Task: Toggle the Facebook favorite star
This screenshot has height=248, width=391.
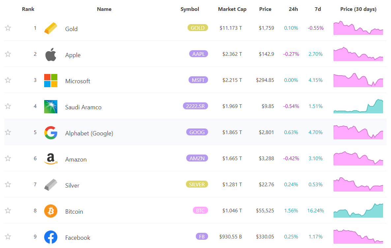Action: [x=8, y=236]
